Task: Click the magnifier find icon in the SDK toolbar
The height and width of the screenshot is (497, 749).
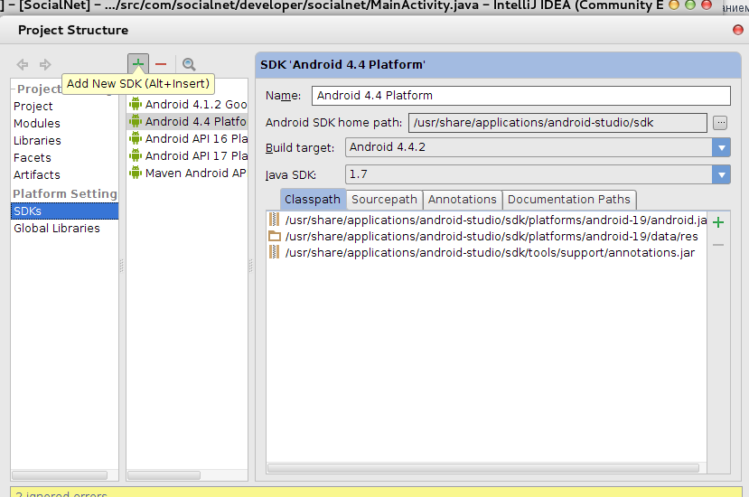Action: point(189,64)
